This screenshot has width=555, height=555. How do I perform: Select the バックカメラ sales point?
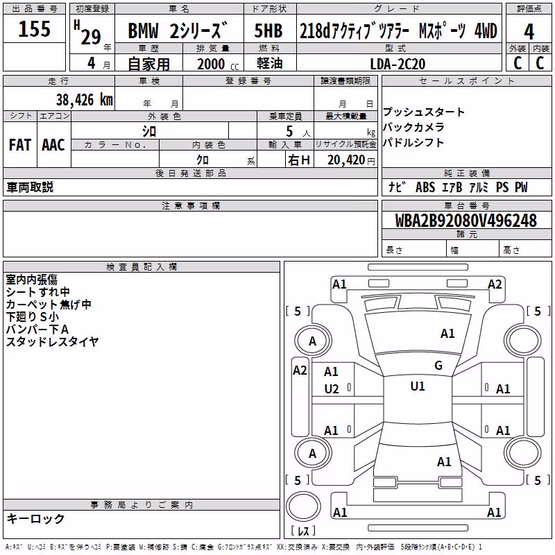(413, 127)
